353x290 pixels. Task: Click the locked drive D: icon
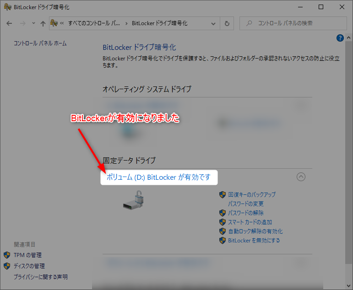[x=134, y=200]
